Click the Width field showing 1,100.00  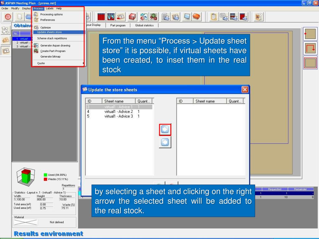(x=22, y=199)
